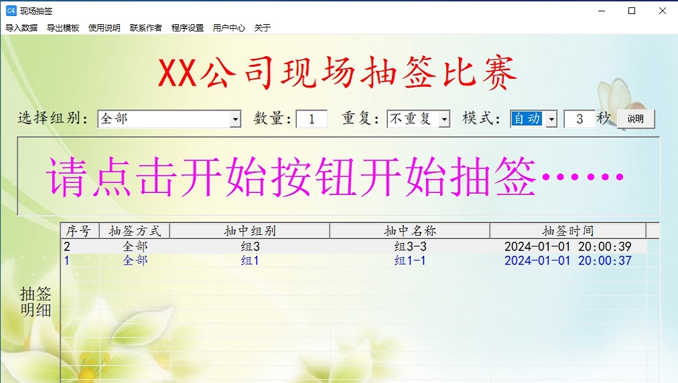This screenshot has width=678, height=383.
Task: Click 全部 in the row with 组1-1
Action: pos(135,260)
